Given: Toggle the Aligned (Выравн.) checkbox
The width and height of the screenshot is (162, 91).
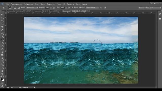Looking at the screenshot, I should [x=73, y=8].
